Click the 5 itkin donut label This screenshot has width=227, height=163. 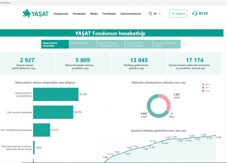coord(172,115)
